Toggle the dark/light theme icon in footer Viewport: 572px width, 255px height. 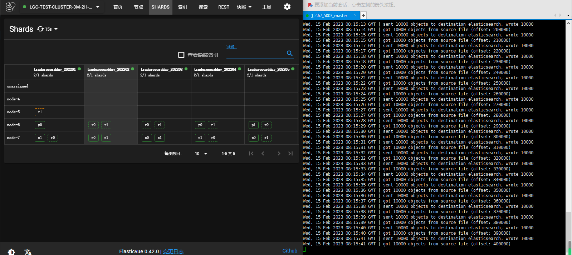click(11, 252)
